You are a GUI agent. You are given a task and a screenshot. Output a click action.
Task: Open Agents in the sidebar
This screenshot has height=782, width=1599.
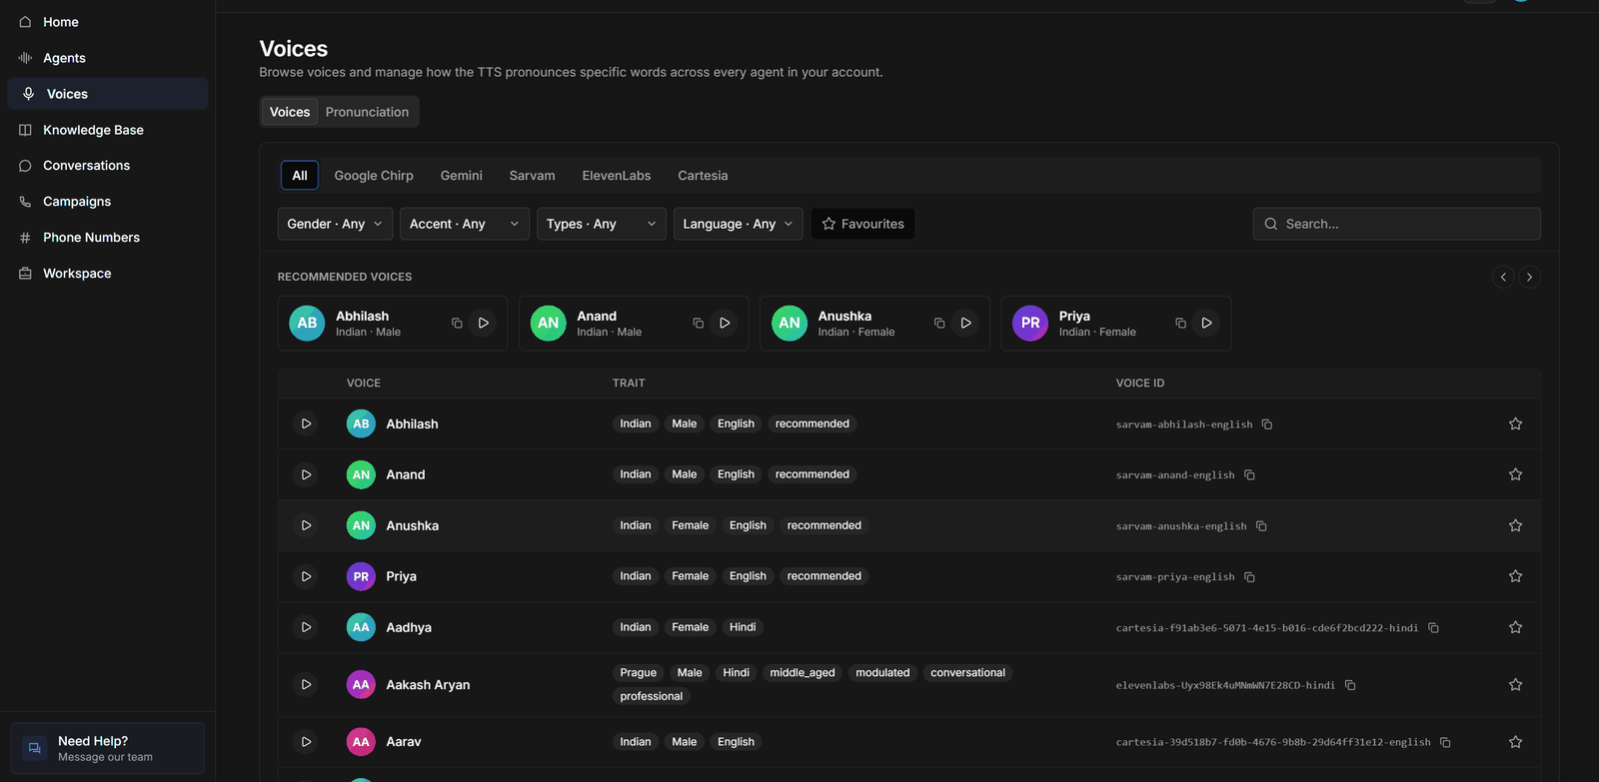[x=108, y=58]
